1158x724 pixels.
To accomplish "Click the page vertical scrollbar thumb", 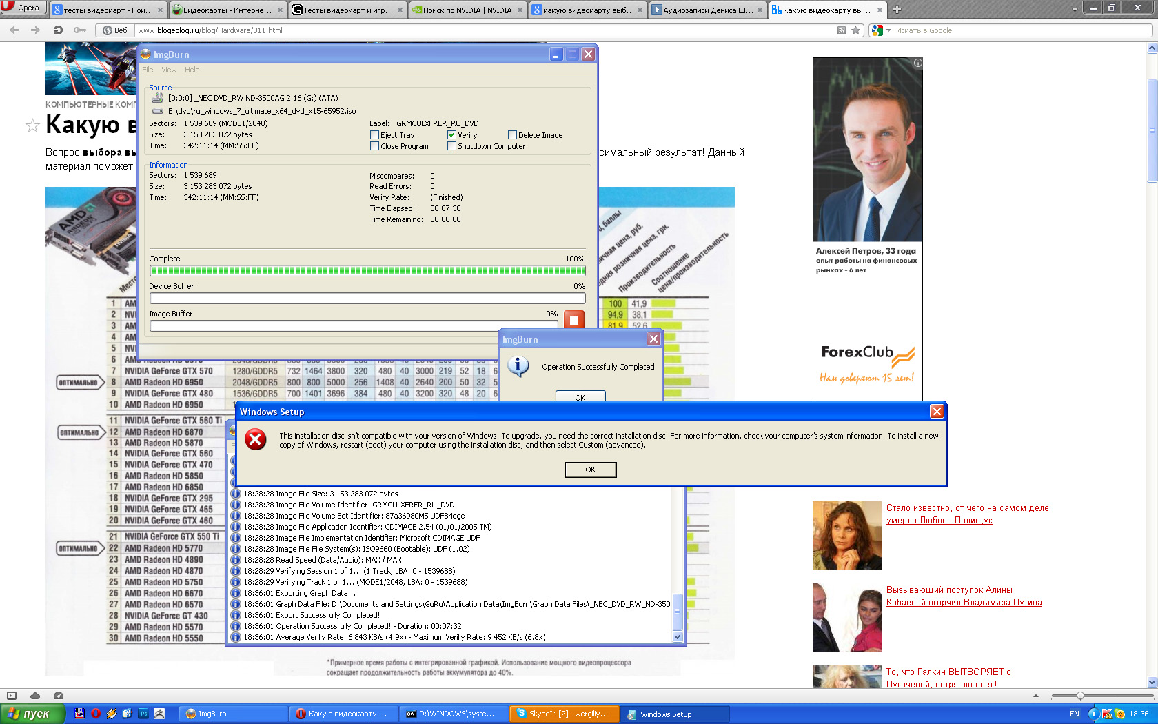I will [x=1152, y=131].
